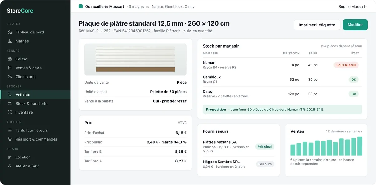Click the 'Proposition' transfer suggestion banner
Image resolution: width=376 pixels, height=185 pixels.
point(282,110)
